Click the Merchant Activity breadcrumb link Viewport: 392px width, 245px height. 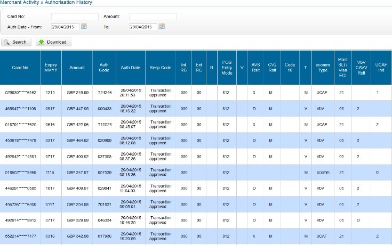[19, 3]
